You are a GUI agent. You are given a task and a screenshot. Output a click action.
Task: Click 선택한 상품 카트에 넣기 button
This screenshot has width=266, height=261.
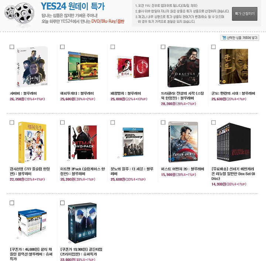[239, 38]
